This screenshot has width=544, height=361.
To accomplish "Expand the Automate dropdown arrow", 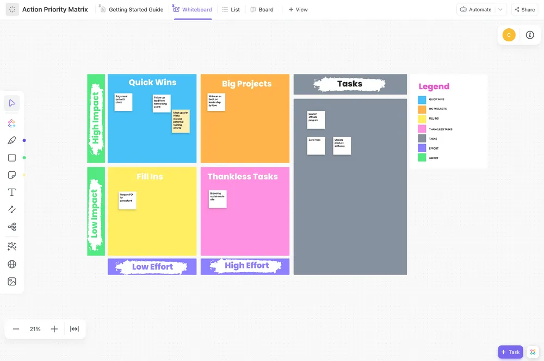I will click(x=500, y=10).
